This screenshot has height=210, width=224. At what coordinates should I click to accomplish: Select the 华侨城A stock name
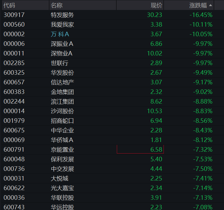tap(62, 140)
